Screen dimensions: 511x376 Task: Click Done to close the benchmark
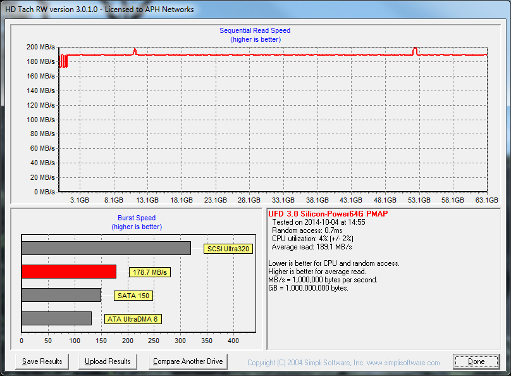point(476,361)
